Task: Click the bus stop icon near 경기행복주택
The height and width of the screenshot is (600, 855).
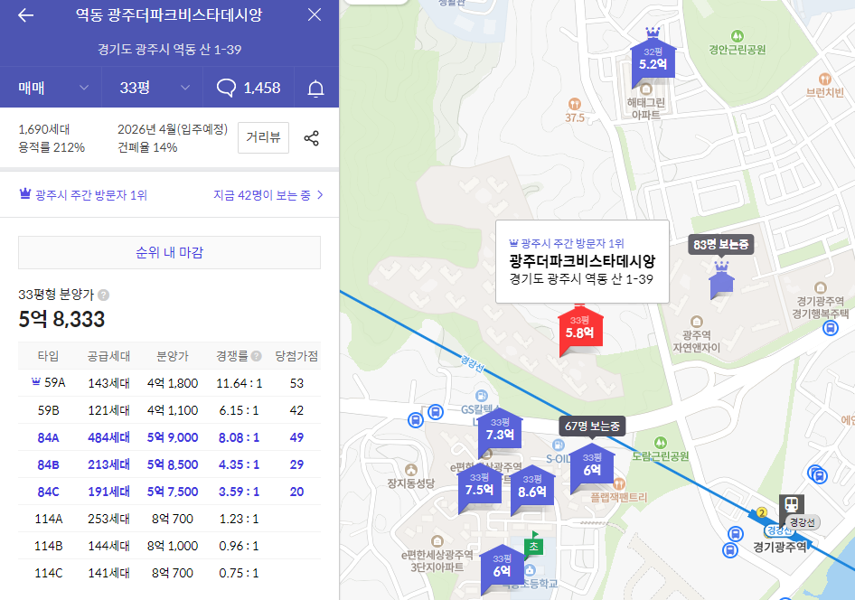Action: 831,328
